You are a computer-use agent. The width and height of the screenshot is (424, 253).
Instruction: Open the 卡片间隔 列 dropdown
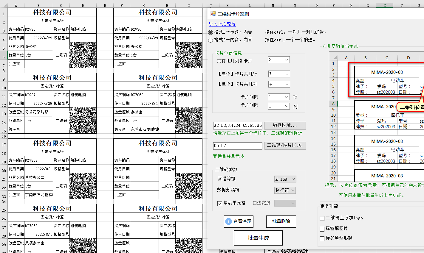[279, 106]
